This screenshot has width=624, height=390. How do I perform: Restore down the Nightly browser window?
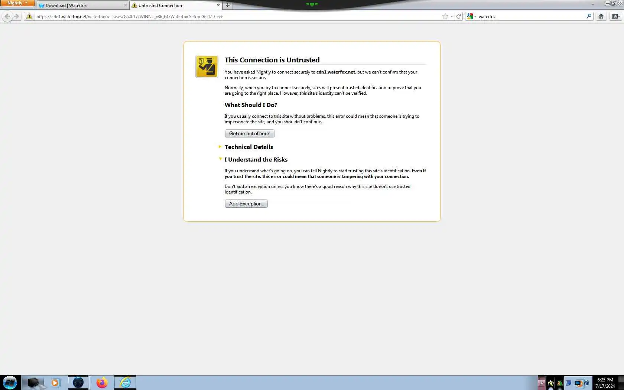(614, 3)
